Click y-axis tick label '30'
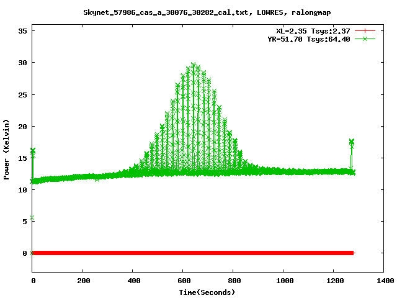This screenshot has height=298, width=397. [22, 63]
